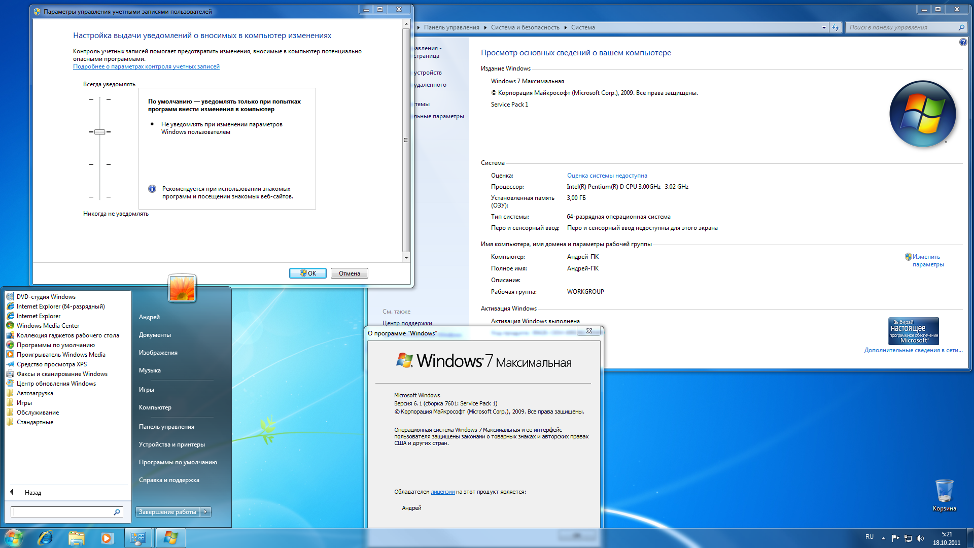Open Изображения from Start menu
Image resolution: width=974 pixels, height=548 pixels.
click(x=158, y=353)
